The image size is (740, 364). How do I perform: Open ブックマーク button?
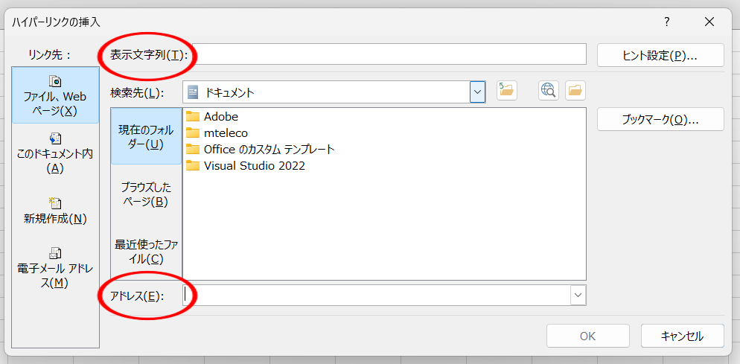point(660,119)
